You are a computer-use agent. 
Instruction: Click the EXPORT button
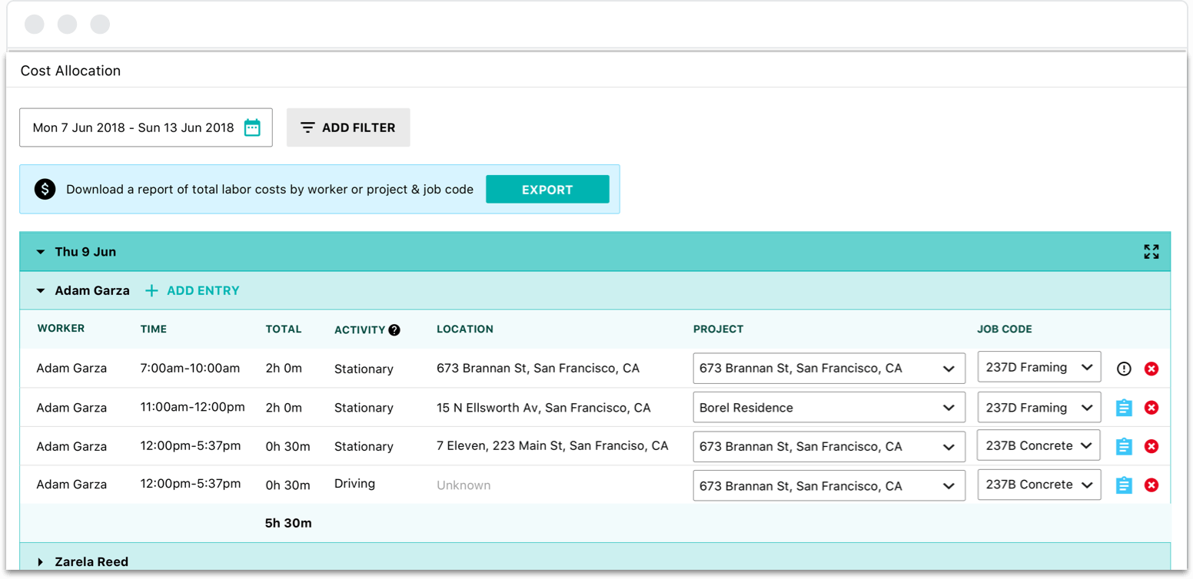(547, 190)
